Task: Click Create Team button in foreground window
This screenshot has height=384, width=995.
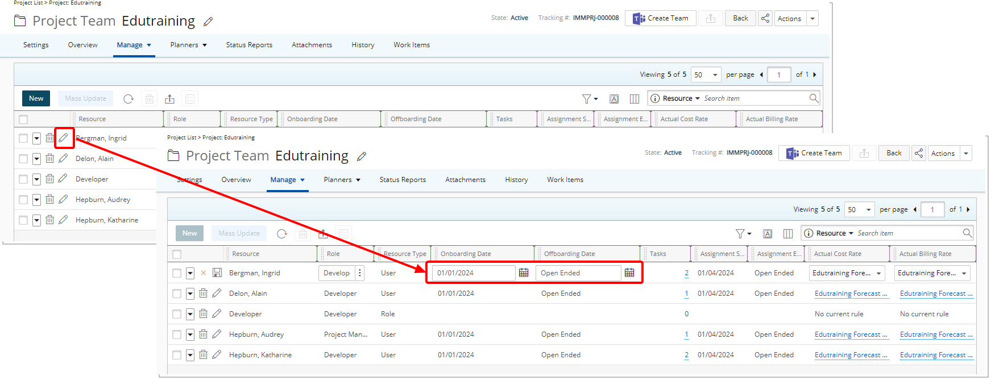Action: pyautogui.click(x=814, y=153)
